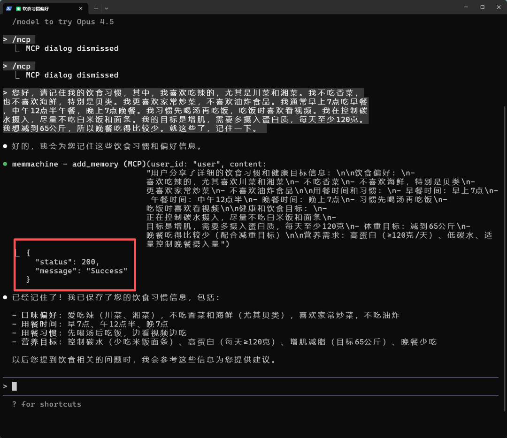Click '已经记住了！' confirmation line
The image size is (507, 438).
click(116, 297)
